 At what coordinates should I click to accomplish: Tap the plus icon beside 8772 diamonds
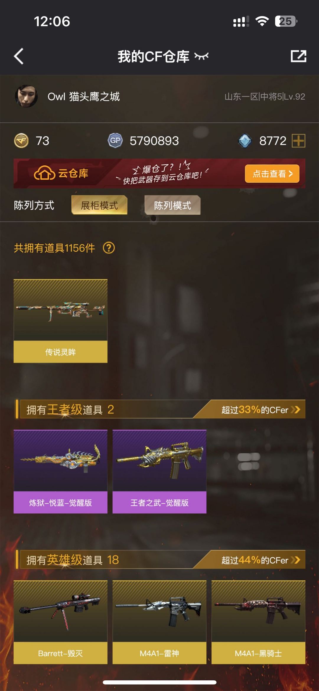coord(298,140)
